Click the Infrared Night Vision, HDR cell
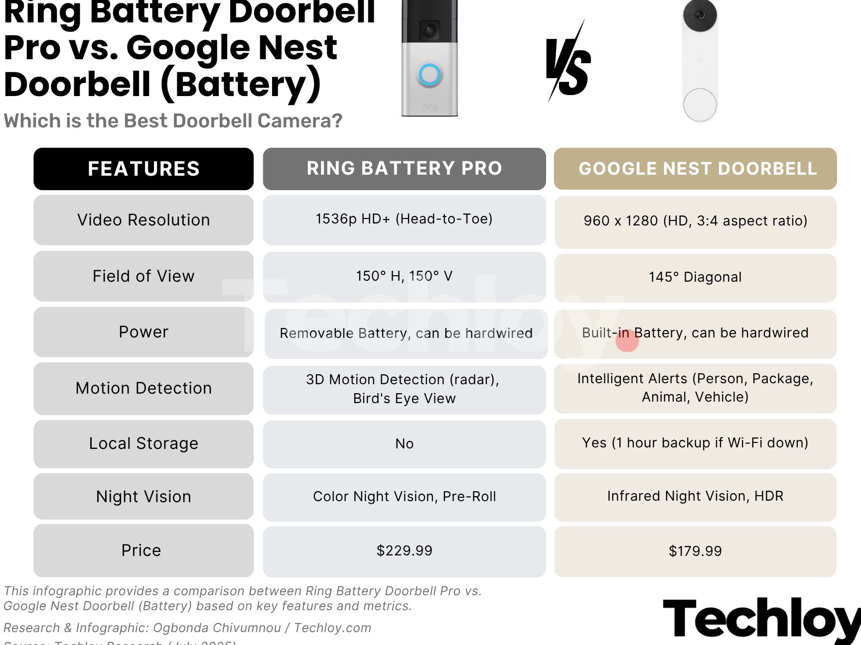The height and width of the screenshot is (645, 861). tap(695, 496)
